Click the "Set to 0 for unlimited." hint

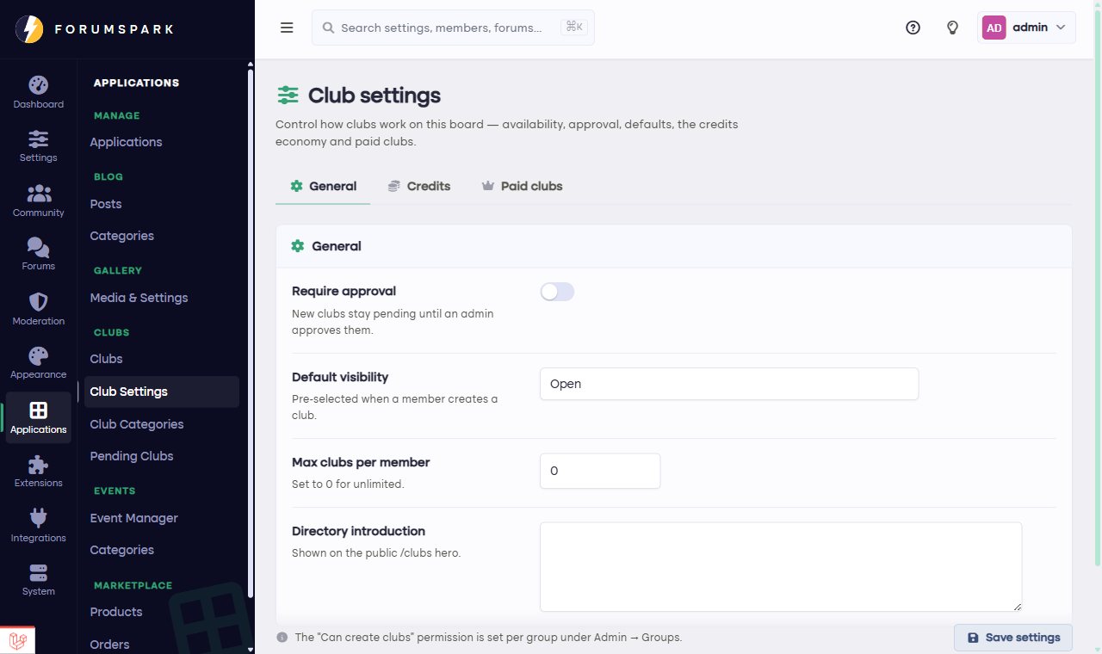348,484
